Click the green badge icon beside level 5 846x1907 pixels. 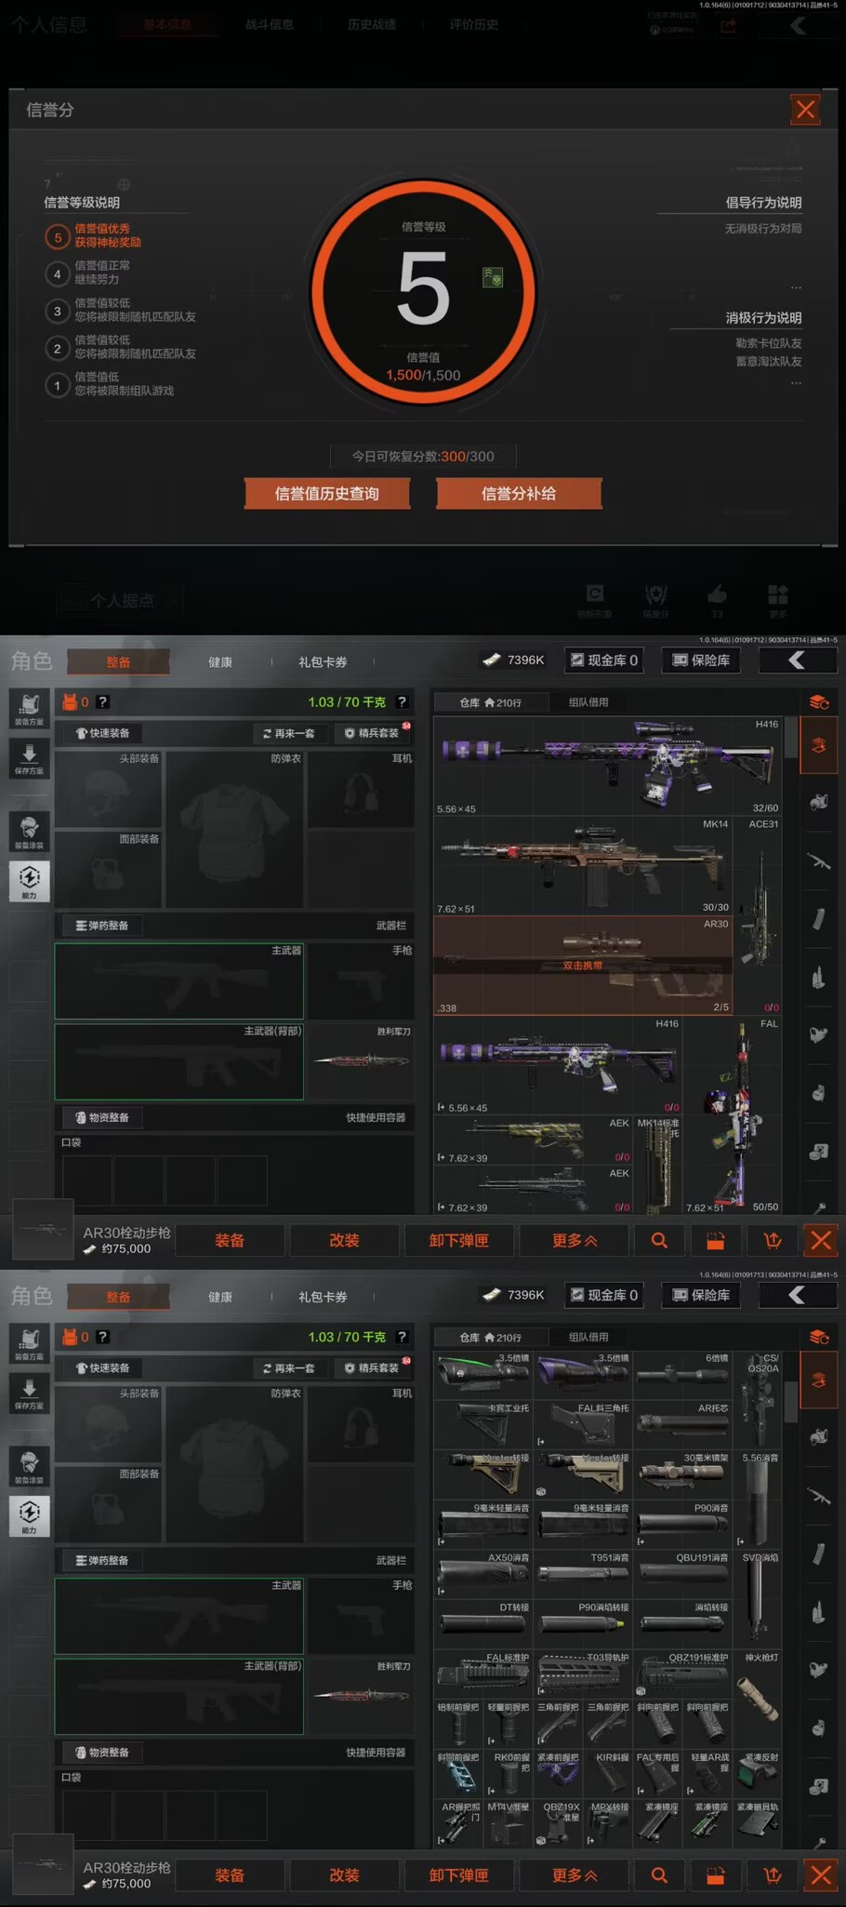493,277
